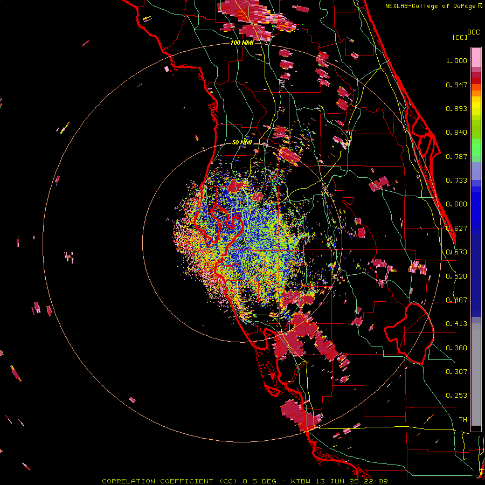Select the 0.573 scale value
485x485 pixels.
(x=456, y=252)
